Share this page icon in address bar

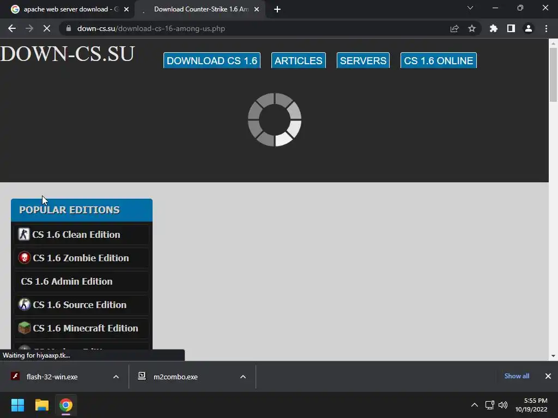454,28
